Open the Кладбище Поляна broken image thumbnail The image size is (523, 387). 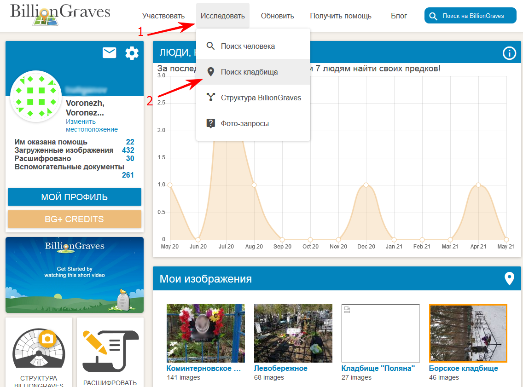[x=381, y=333]
